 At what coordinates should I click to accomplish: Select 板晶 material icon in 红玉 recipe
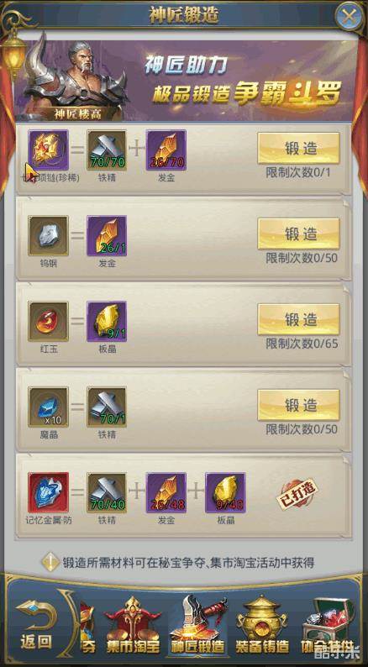(x=107, y=322)
